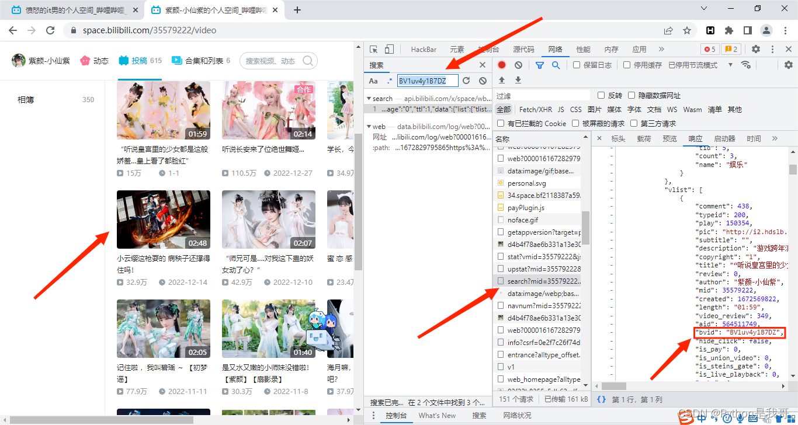The image size is (798, 425).
Task: Export HAR using the download arrow icon
Action: [x=518, y=79]
